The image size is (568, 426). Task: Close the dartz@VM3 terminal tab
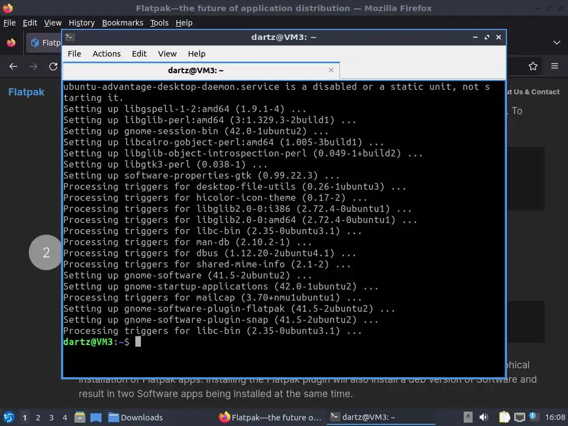[x=331, y=70]
